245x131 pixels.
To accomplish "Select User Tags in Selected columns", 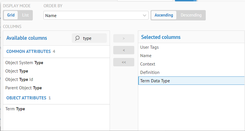I will [x=149, y=47].
